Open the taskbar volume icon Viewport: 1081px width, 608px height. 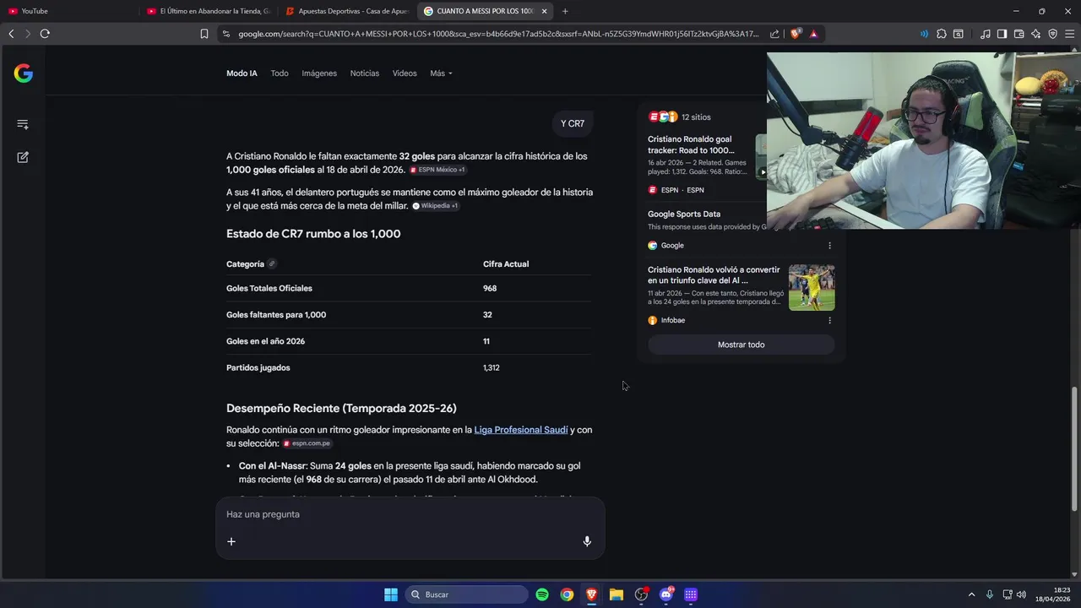point(1021,594)
